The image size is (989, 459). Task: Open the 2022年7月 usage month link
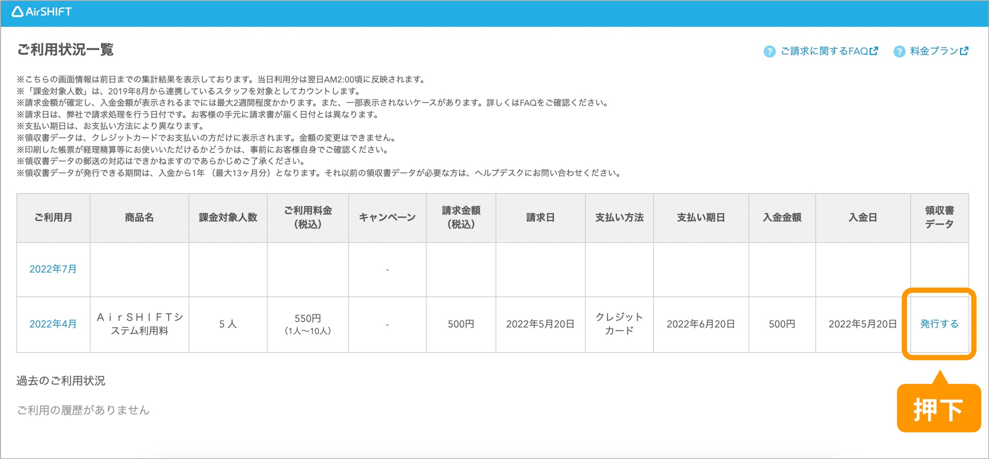pos(53,269)
